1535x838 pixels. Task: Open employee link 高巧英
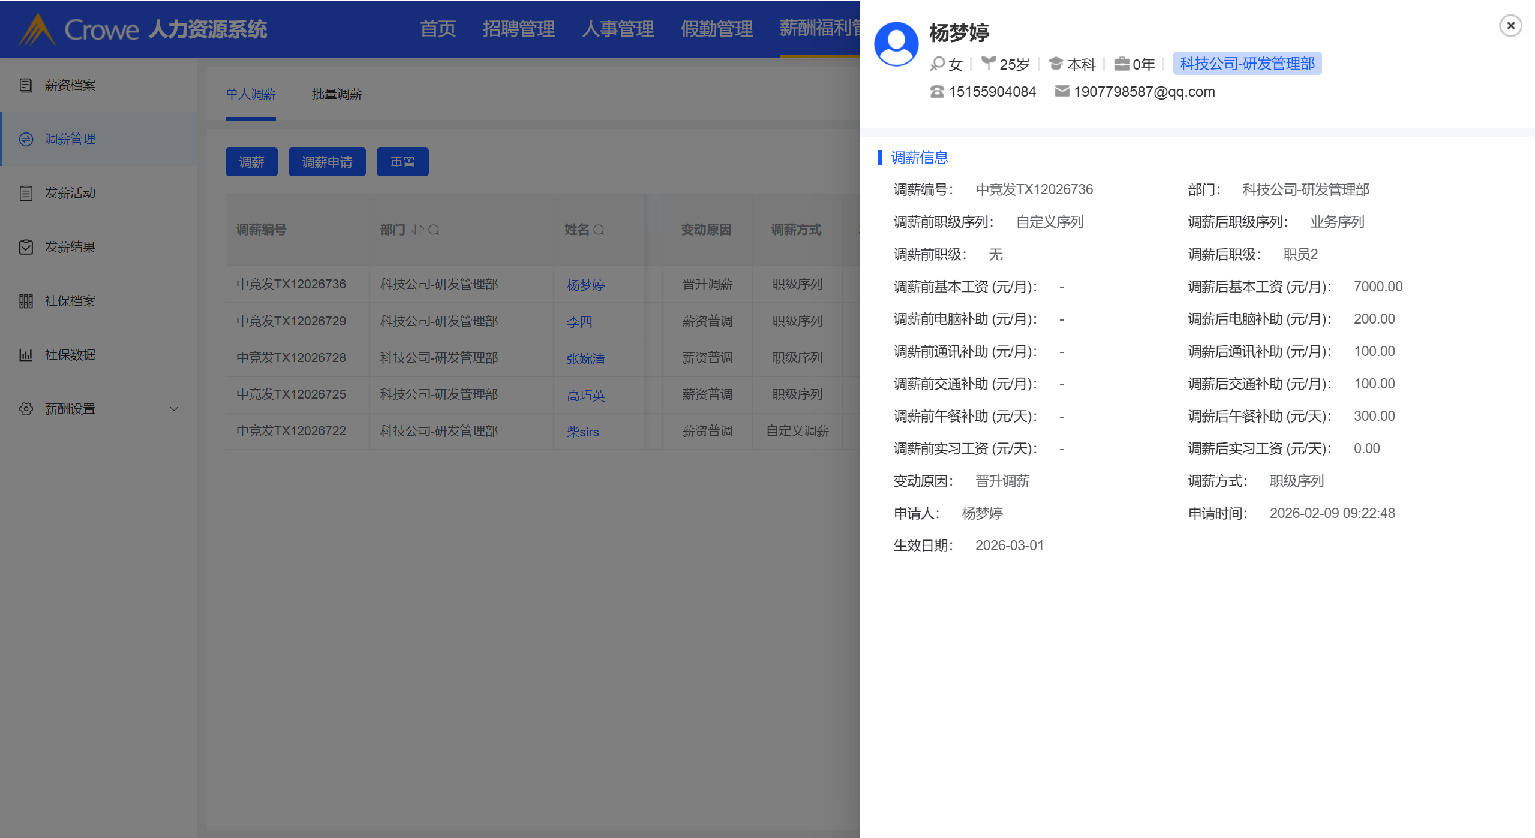(585, 395)
